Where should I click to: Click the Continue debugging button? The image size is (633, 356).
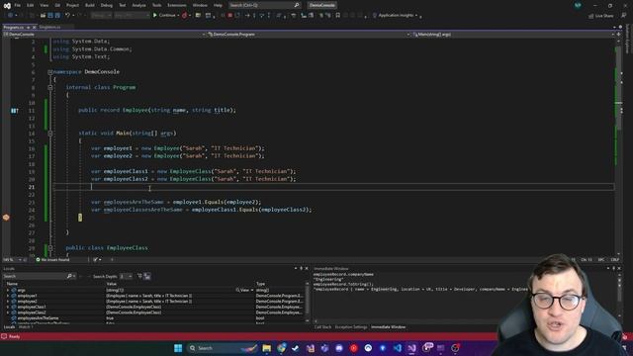[164, 16]
